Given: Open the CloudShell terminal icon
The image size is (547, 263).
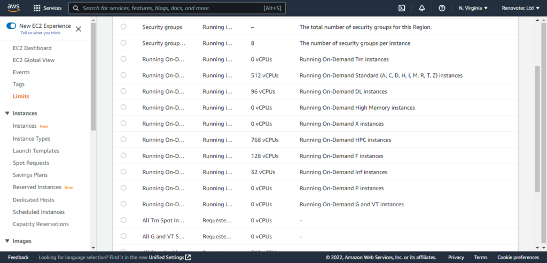Looking at the screenshot, I should coord(402,8).
